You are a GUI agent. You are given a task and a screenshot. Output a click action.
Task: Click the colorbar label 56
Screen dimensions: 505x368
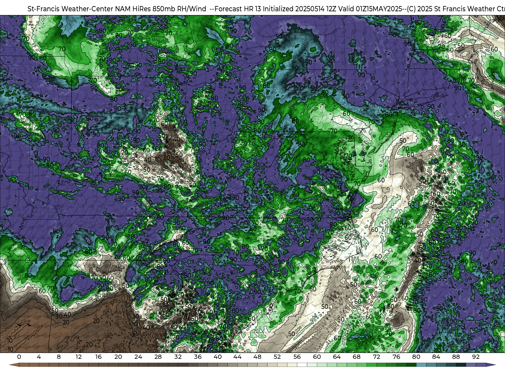point(297,357)
